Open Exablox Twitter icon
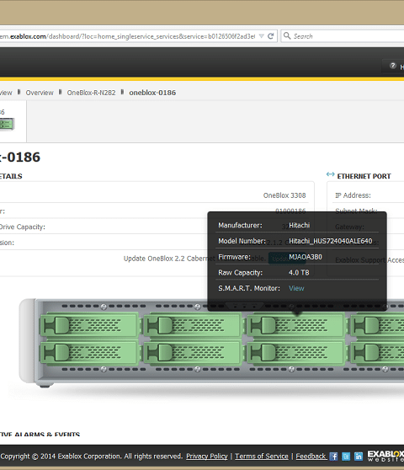404x470 pixels. 346,457
